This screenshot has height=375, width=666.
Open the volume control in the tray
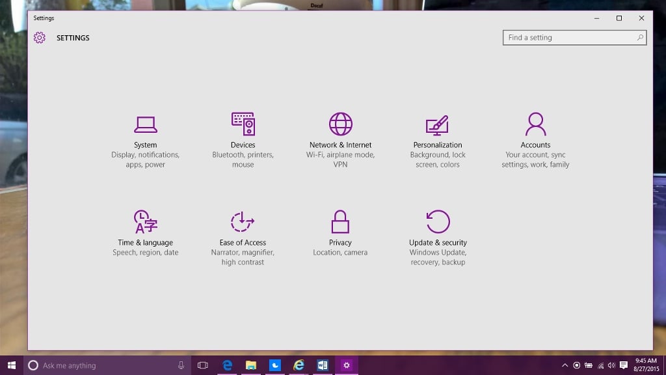click(611, 365)
